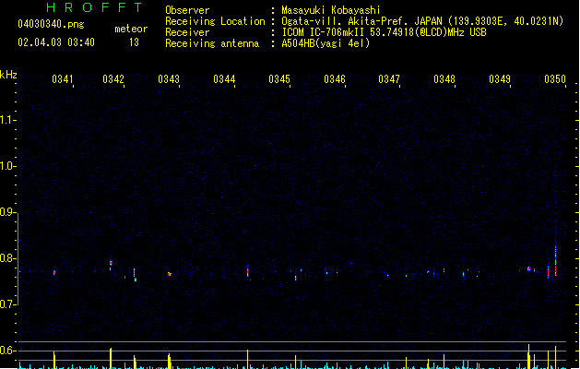Screen dimensions: 580x369
Task: Select the filename 04030340.png
Action: (x=51, y=24)
